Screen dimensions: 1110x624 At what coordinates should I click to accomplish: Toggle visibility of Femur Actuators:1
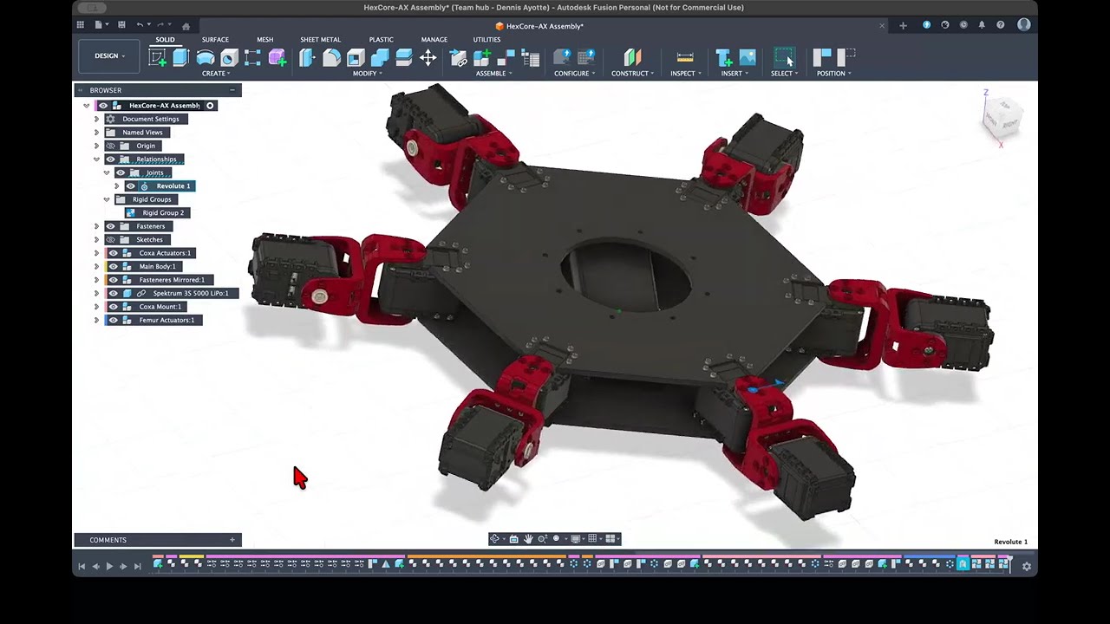pyautogui.click(x=113, y=321)
